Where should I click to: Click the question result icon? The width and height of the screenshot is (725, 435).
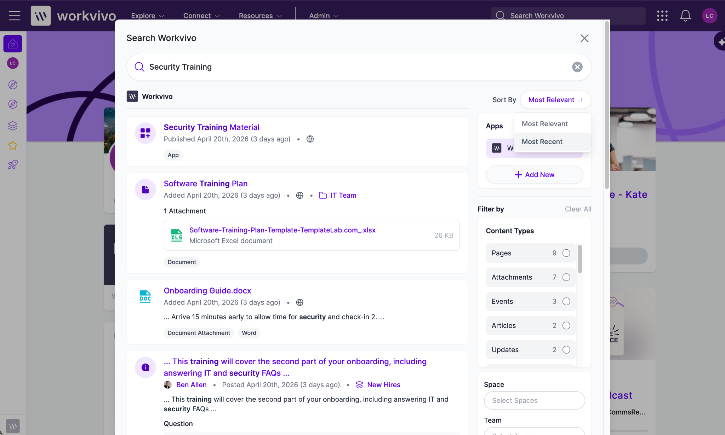[145, 367]
